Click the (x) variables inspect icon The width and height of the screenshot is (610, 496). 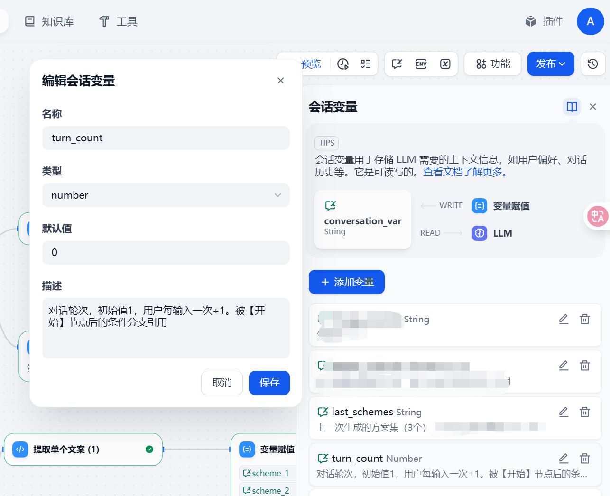[445, 64]
